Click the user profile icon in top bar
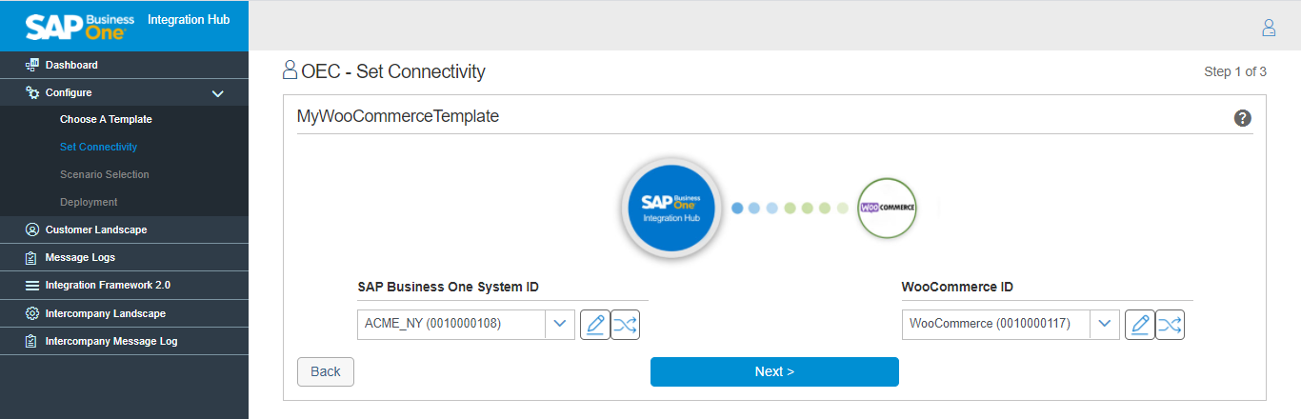Screen dimensions: 1301x419 tap(1269, 28)
